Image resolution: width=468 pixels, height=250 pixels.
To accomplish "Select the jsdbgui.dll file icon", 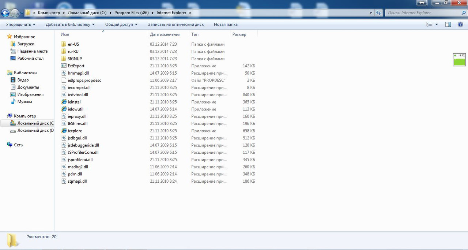I will [64, 138].
